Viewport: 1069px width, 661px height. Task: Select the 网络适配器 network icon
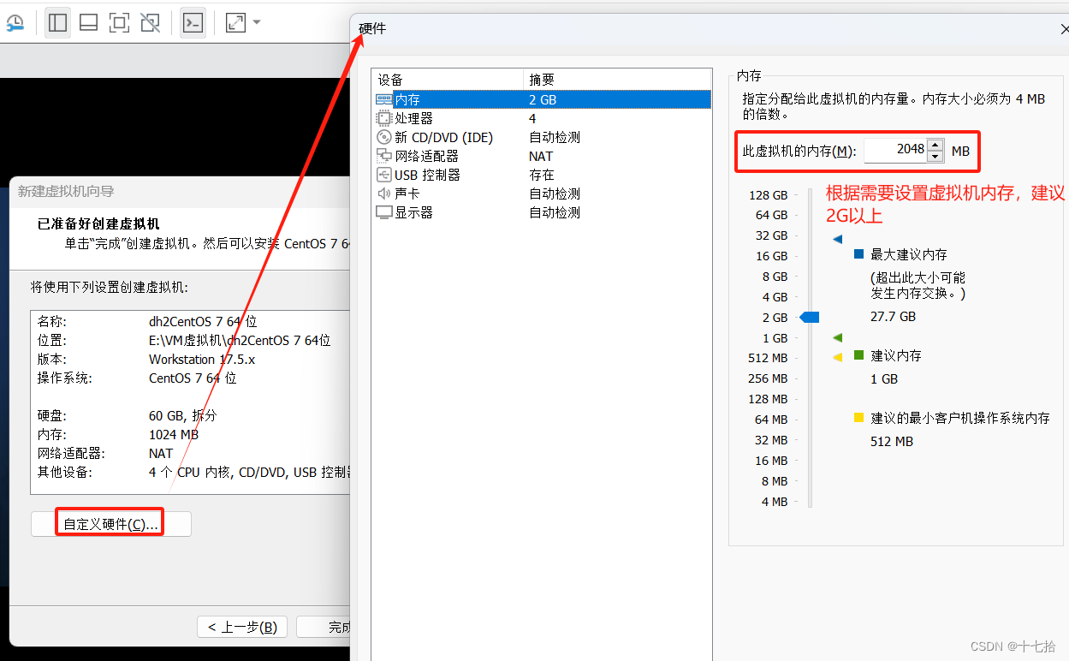[x=384, y=156]
